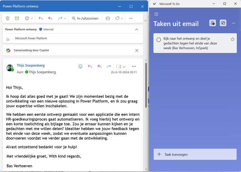Open dropdown next to the report shield icon
Viewport: 241px width, 172px height.
32,18
